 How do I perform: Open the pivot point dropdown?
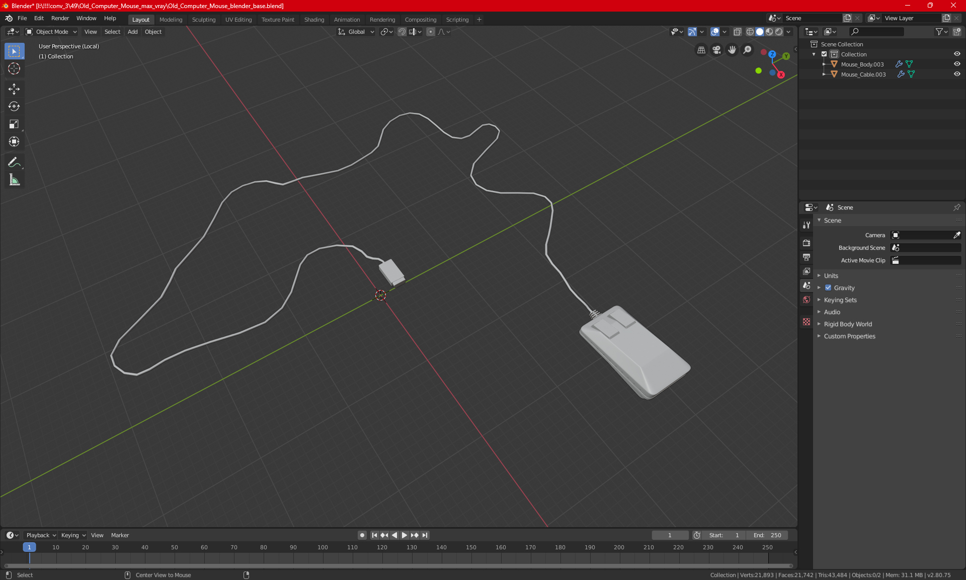pos(386,32)
